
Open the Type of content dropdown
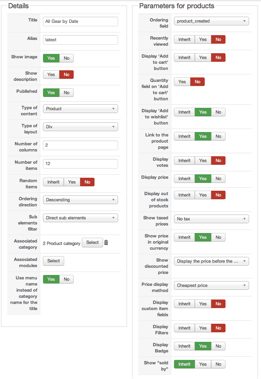click(x=80, y=108)
